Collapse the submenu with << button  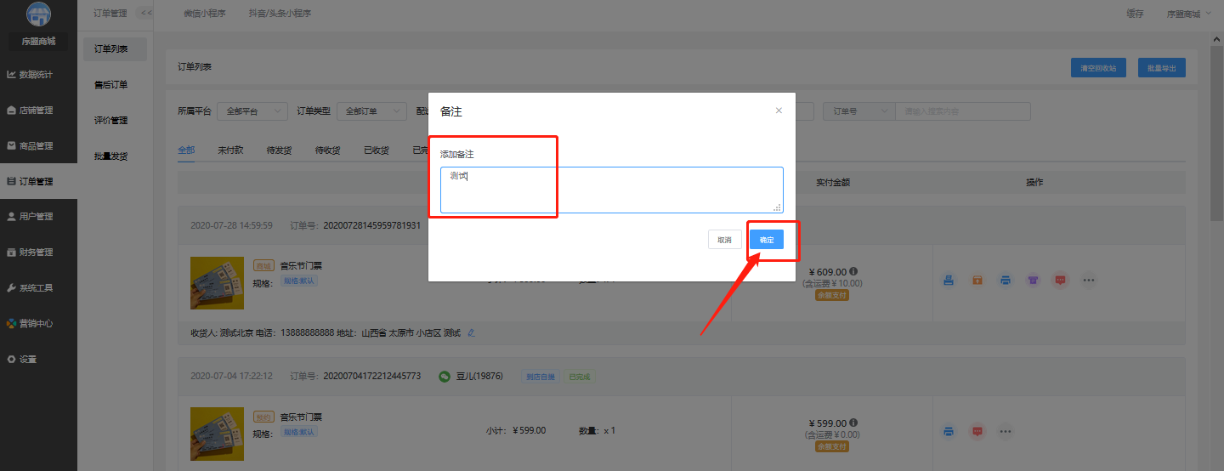[145, 13]
